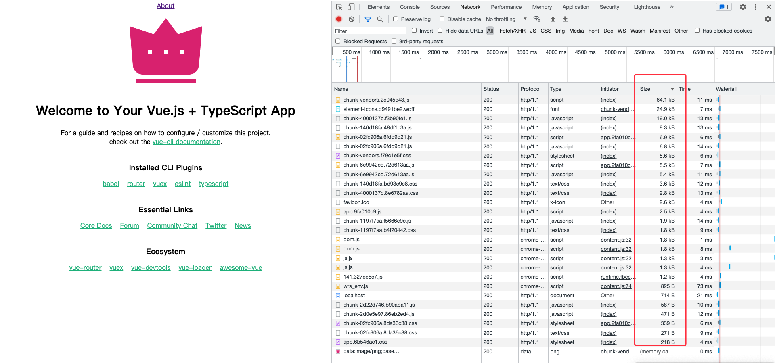This screenshot has width=775, height=363.
Task: Open DevTools three-dot customize menu
Action: click(756, 7)
